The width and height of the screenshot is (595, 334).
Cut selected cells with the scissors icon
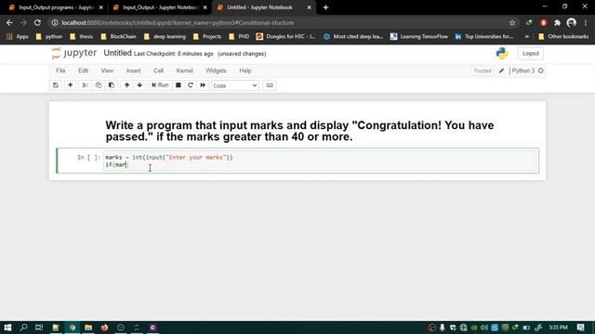(85, 85)
